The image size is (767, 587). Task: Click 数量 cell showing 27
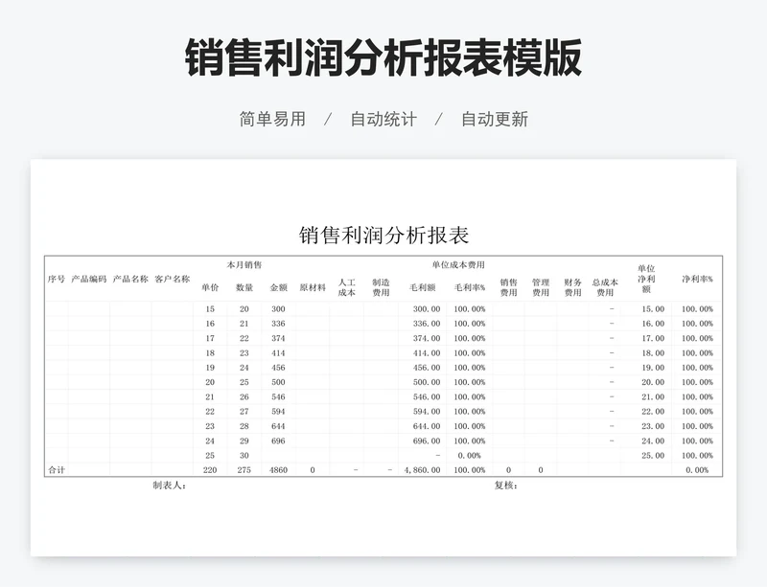click(244, 412)
